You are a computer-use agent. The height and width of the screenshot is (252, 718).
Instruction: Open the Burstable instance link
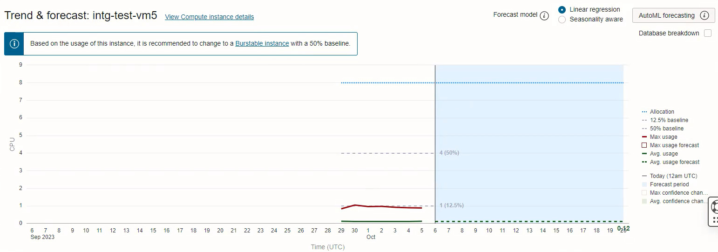tap(262, 43)
